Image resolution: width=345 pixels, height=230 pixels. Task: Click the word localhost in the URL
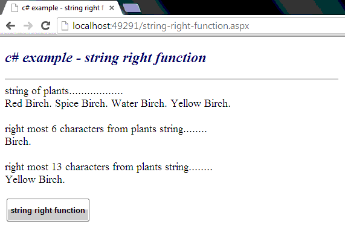(x=92, y=26)
